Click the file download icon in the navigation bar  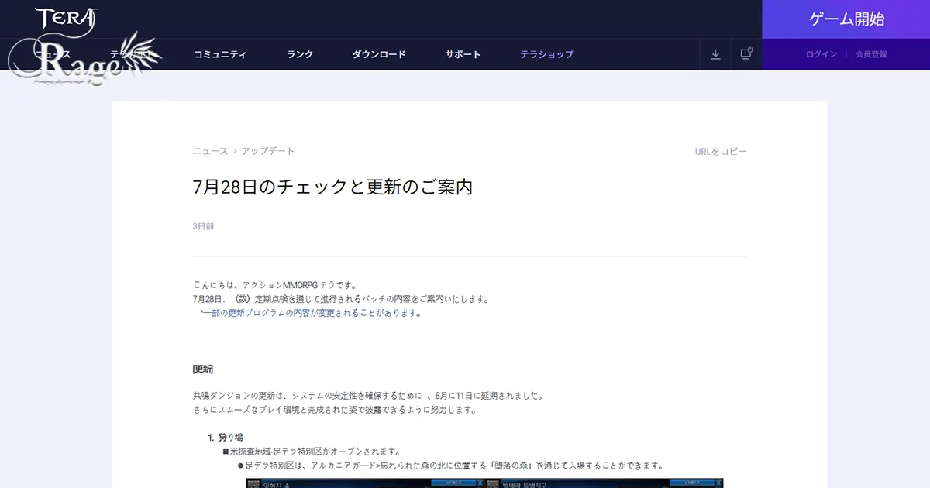(715, 54)
